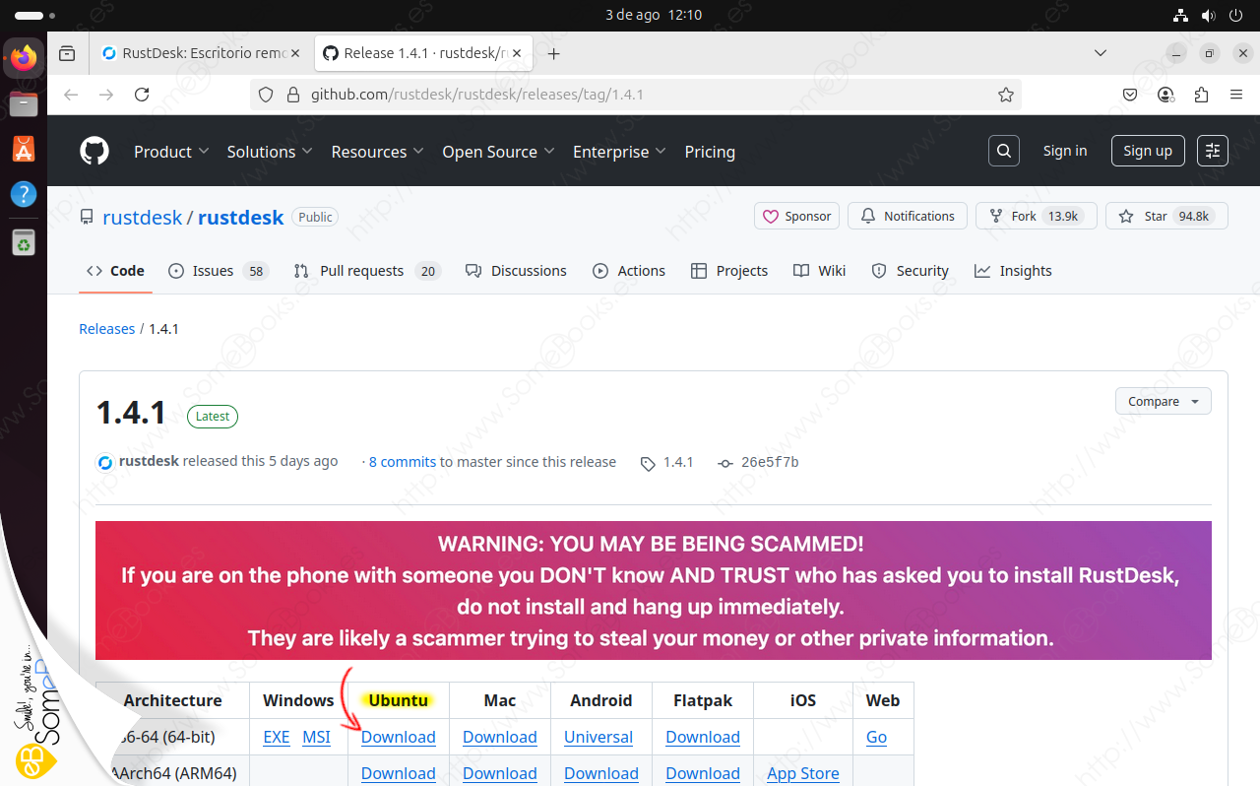
Task: Open the Firefox account icon
Action: (1166, 95)
